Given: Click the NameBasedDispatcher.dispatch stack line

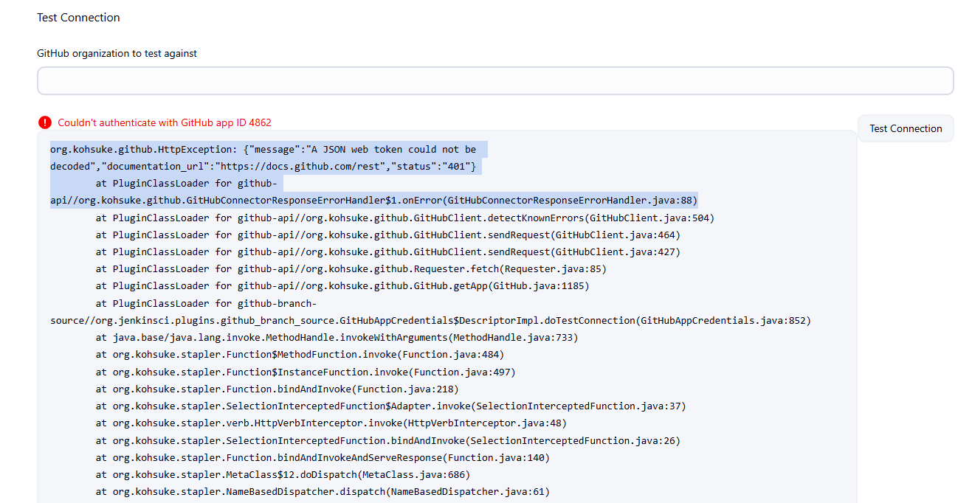Looking at the screenshot, I should click(x=323, y=491).
